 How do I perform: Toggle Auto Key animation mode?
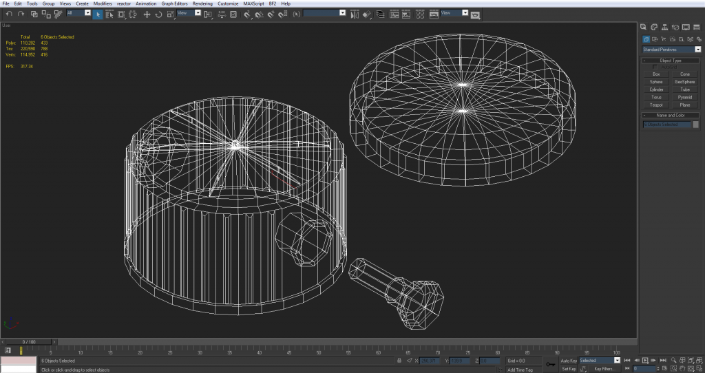569,360
